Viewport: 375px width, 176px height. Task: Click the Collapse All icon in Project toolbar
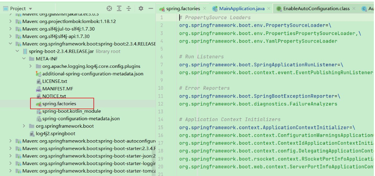(x=129, y=9)
